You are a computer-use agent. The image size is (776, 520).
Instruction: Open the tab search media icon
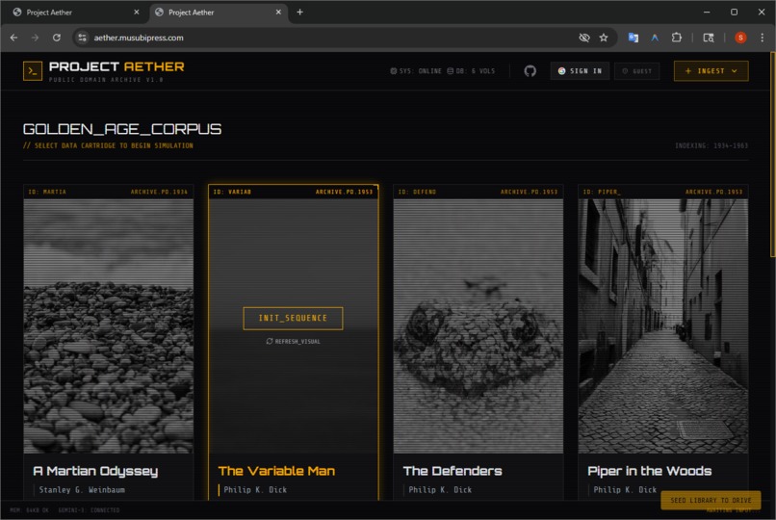(x=709, y=38)
